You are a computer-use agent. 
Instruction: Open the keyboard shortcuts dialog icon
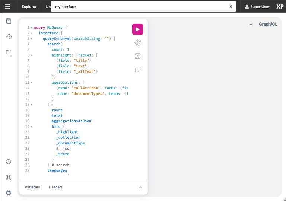tap(9, 177)
